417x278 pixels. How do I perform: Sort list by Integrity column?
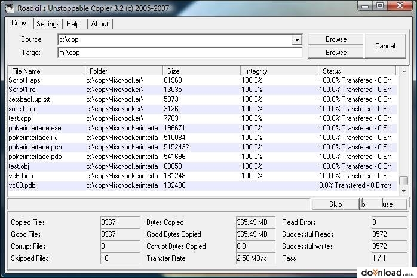[x=280, y=71]
